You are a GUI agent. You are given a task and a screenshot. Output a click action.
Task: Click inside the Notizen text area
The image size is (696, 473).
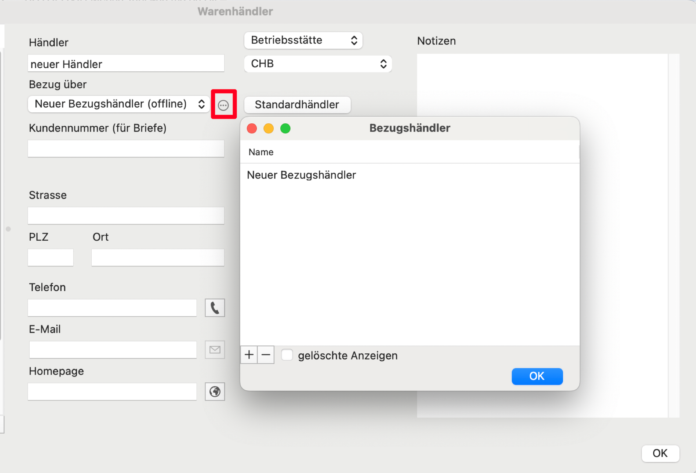pyautogui.click(x=542, y=235)
